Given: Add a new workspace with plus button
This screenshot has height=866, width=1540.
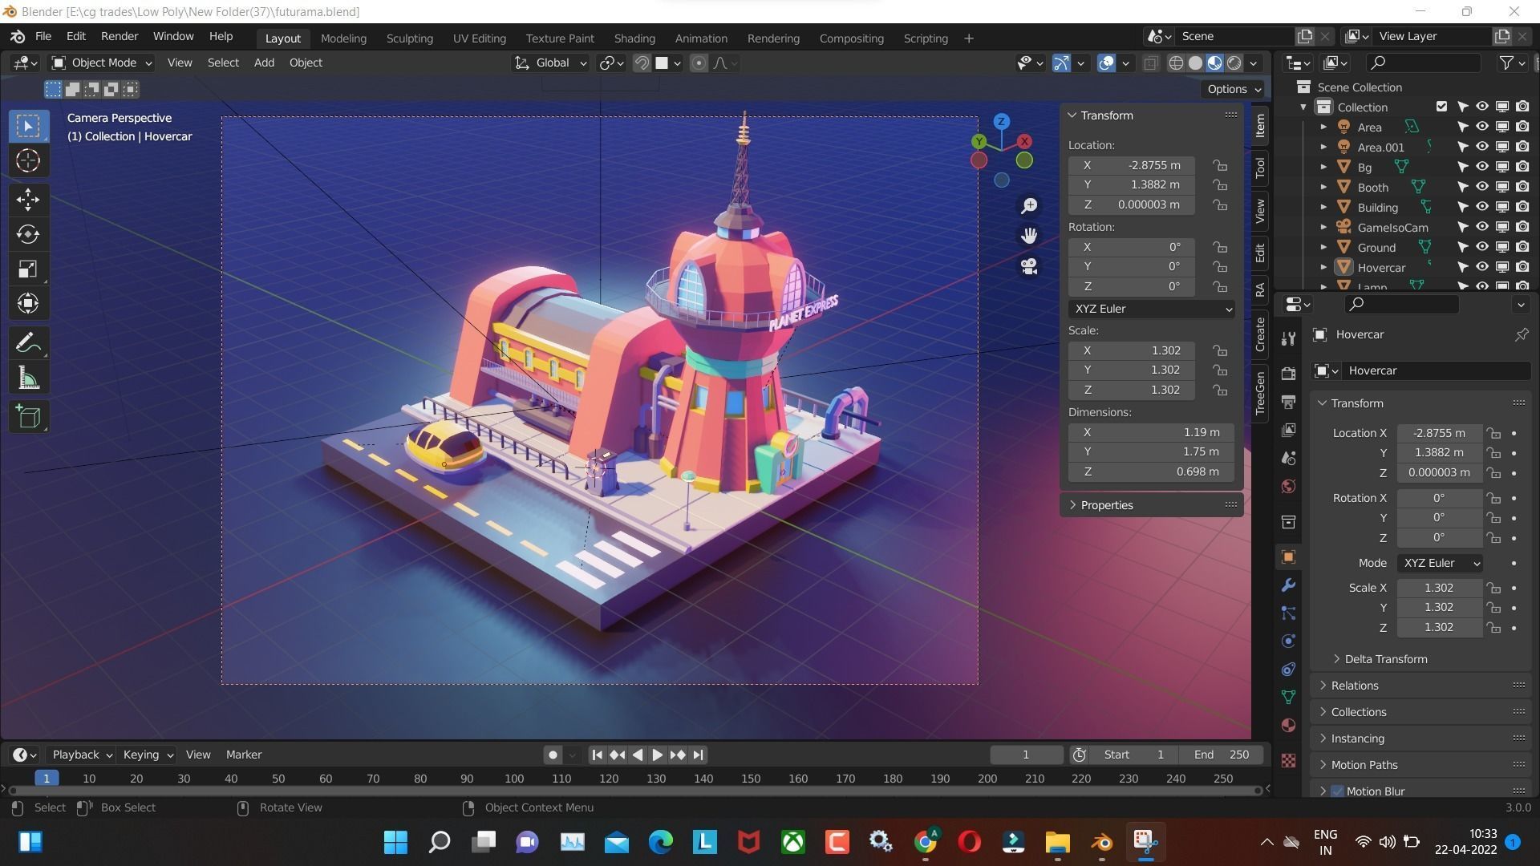Looking at the screenshot, I should coord(969,38).
